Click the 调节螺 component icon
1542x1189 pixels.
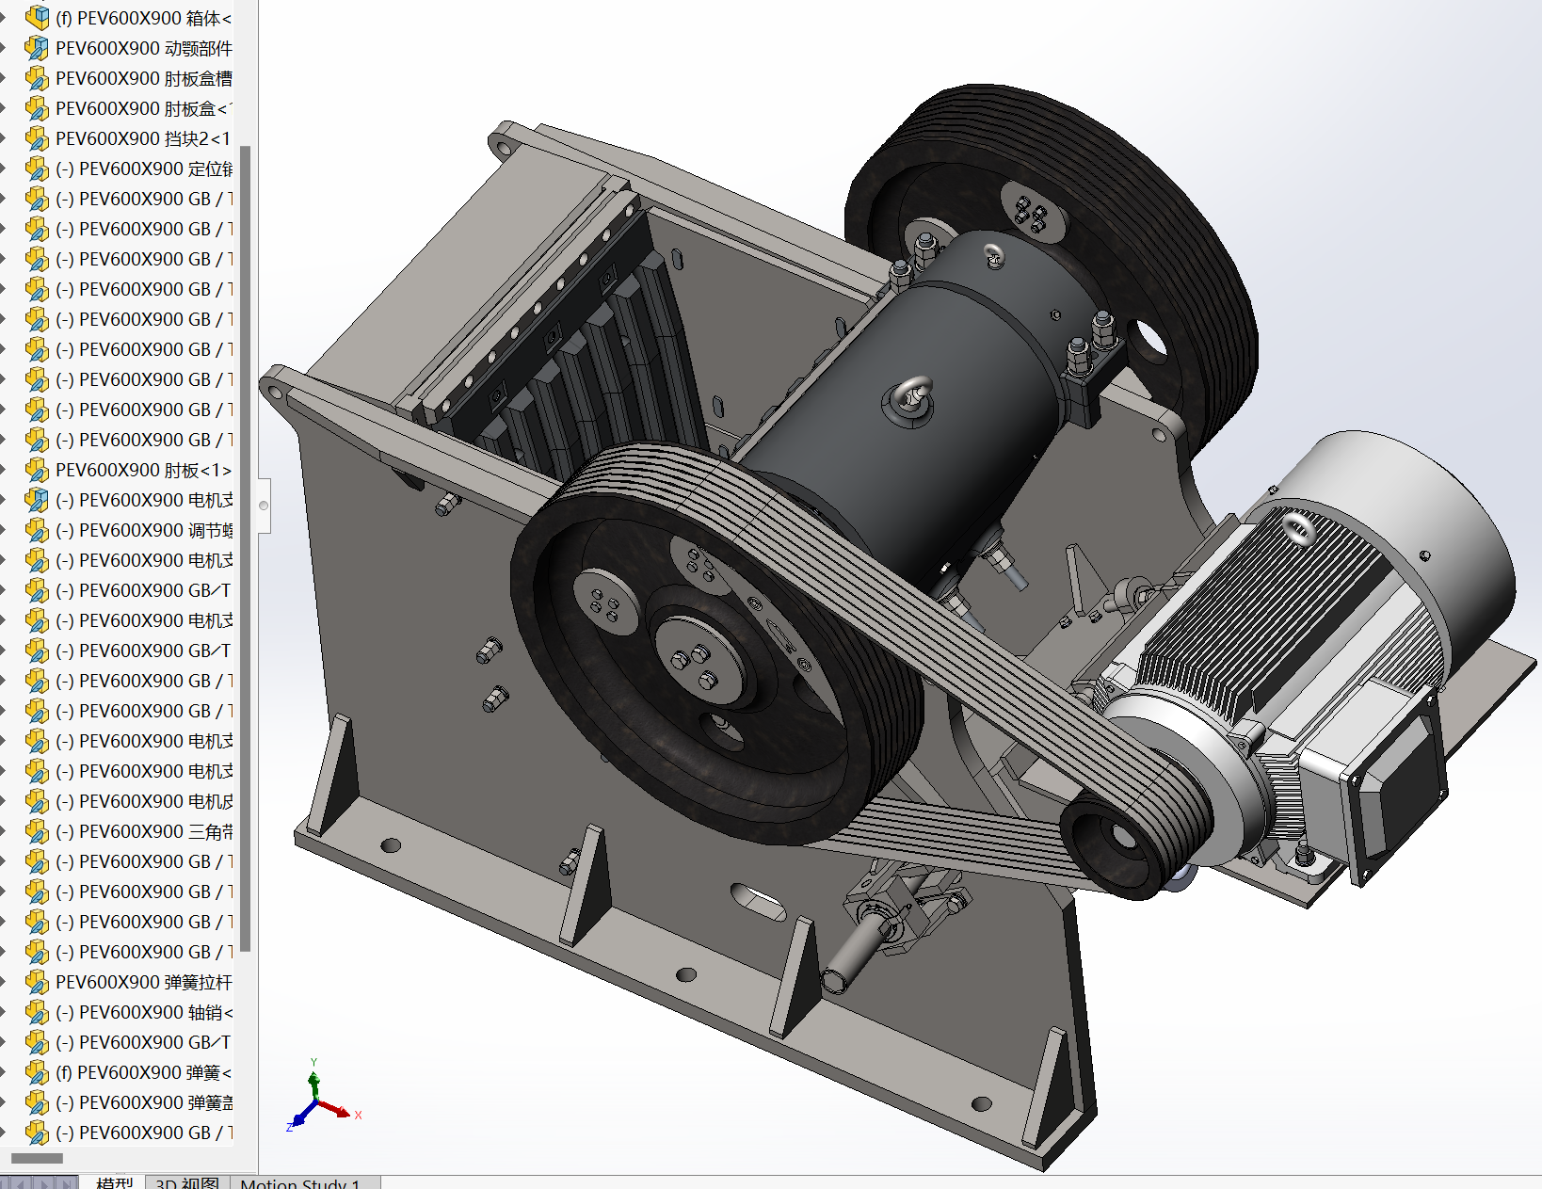[37, 530]
